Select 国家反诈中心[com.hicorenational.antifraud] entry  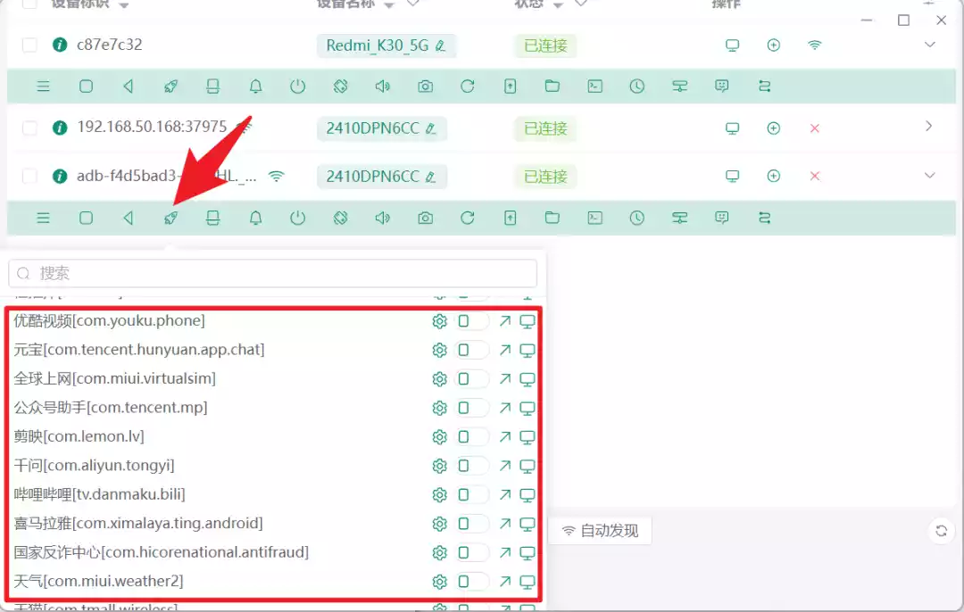pos(161,552)
